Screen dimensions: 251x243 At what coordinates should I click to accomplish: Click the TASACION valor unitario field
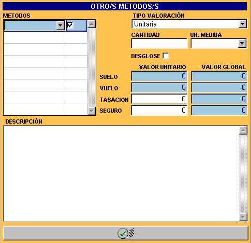(x=159, y=99)
